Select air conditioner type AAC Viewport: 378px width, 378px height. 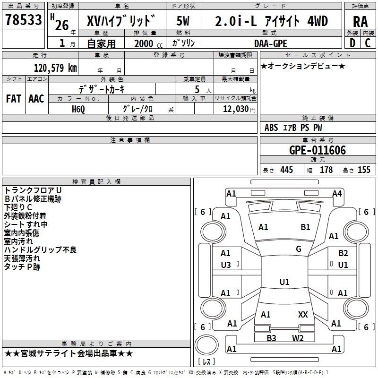point(36,99)
